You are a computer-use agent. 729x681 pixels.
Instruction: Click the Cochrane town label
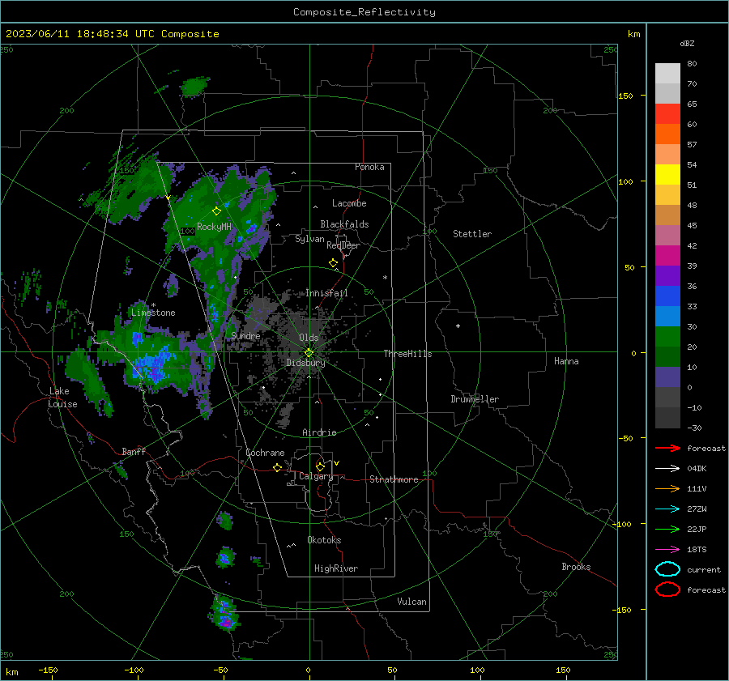[265, 453]
